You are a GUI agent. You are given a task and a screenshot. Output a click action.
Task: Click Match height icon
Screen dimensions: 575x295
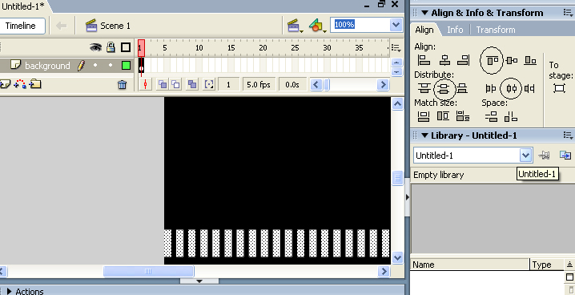point(443,117)
